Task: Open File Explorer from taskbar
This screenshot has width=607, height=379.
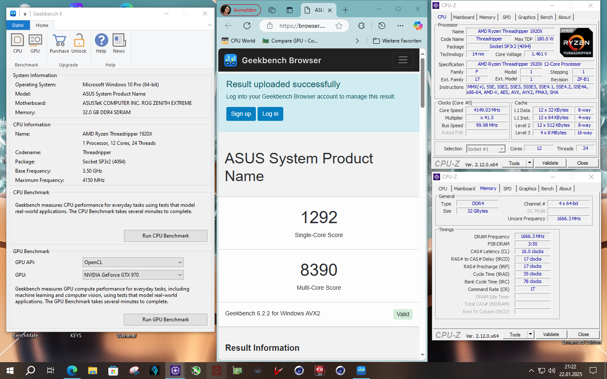Action: pyautogui.click(x=92, y=371)
